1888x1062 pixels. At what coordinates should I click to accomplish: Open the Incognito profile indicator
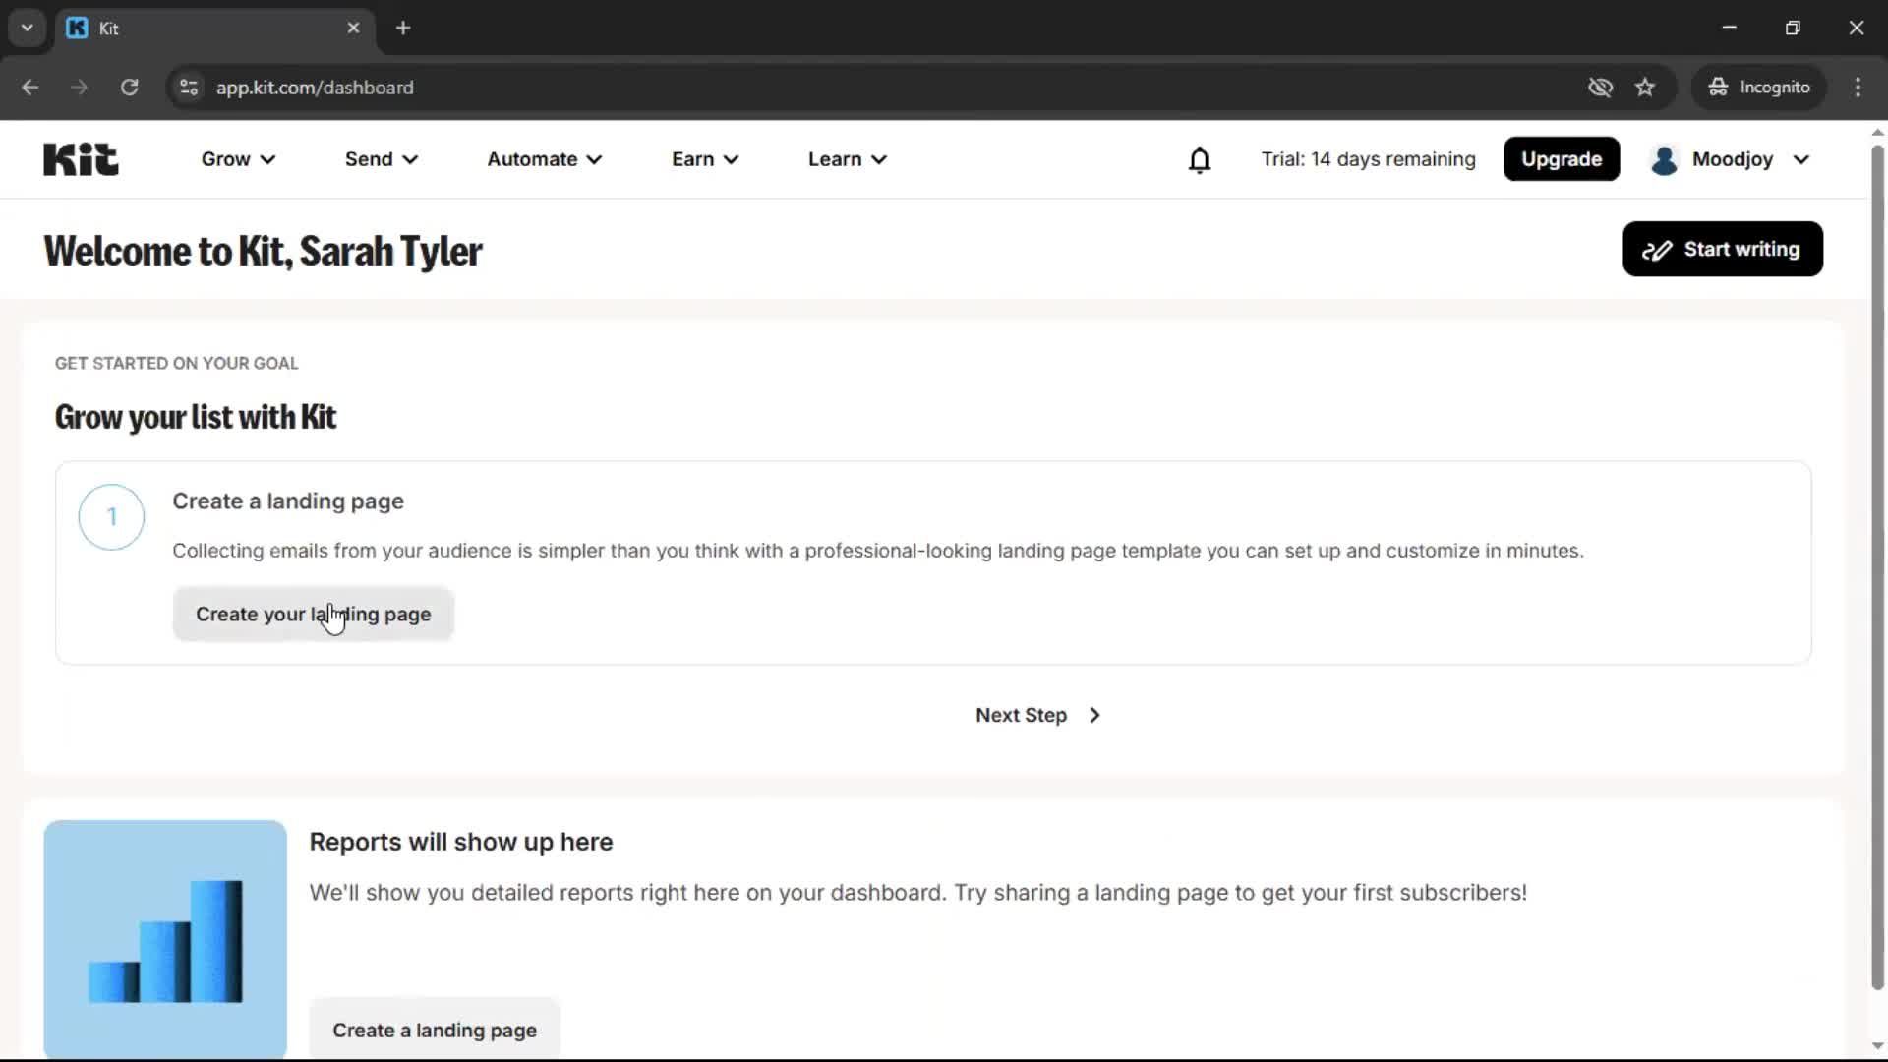1759,88
